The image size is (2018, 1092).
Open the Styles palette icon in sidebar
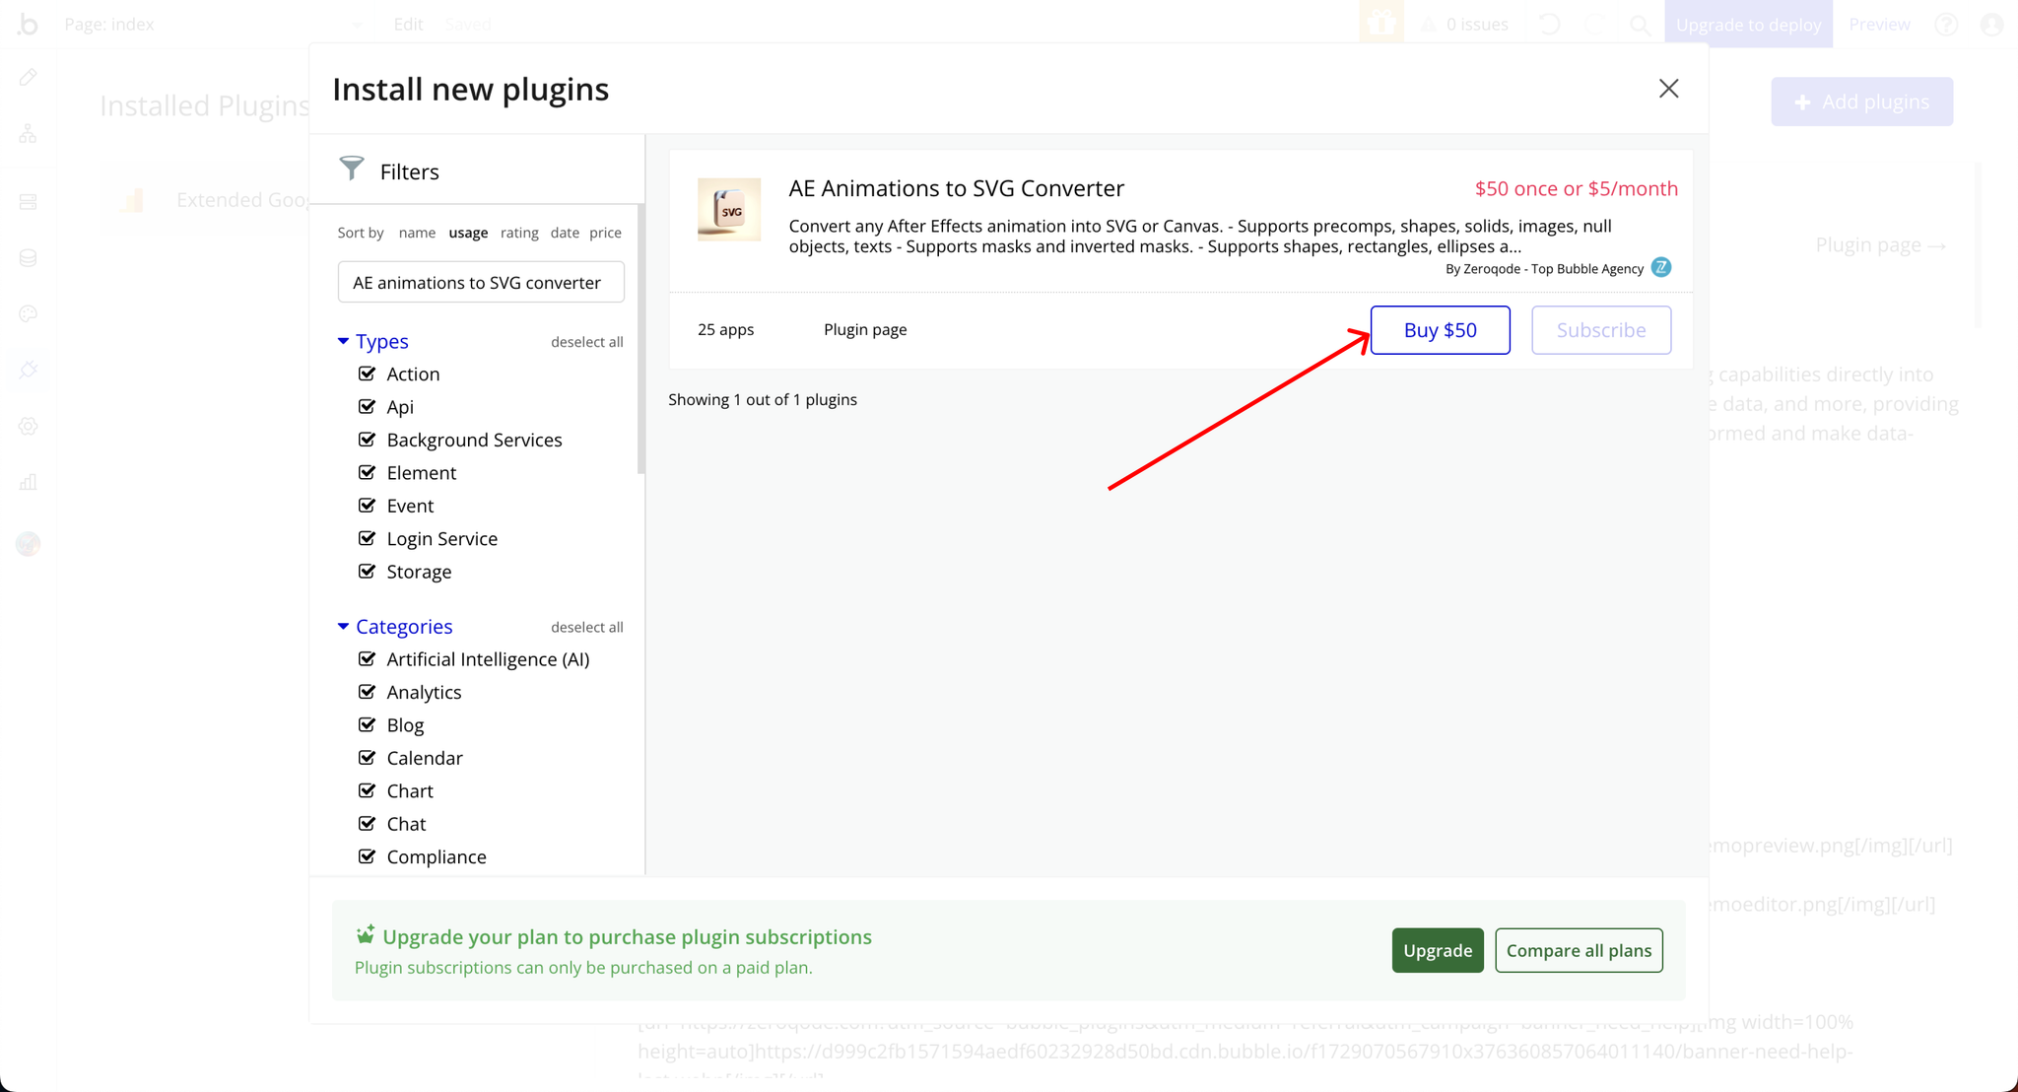[x=28, y=314]
